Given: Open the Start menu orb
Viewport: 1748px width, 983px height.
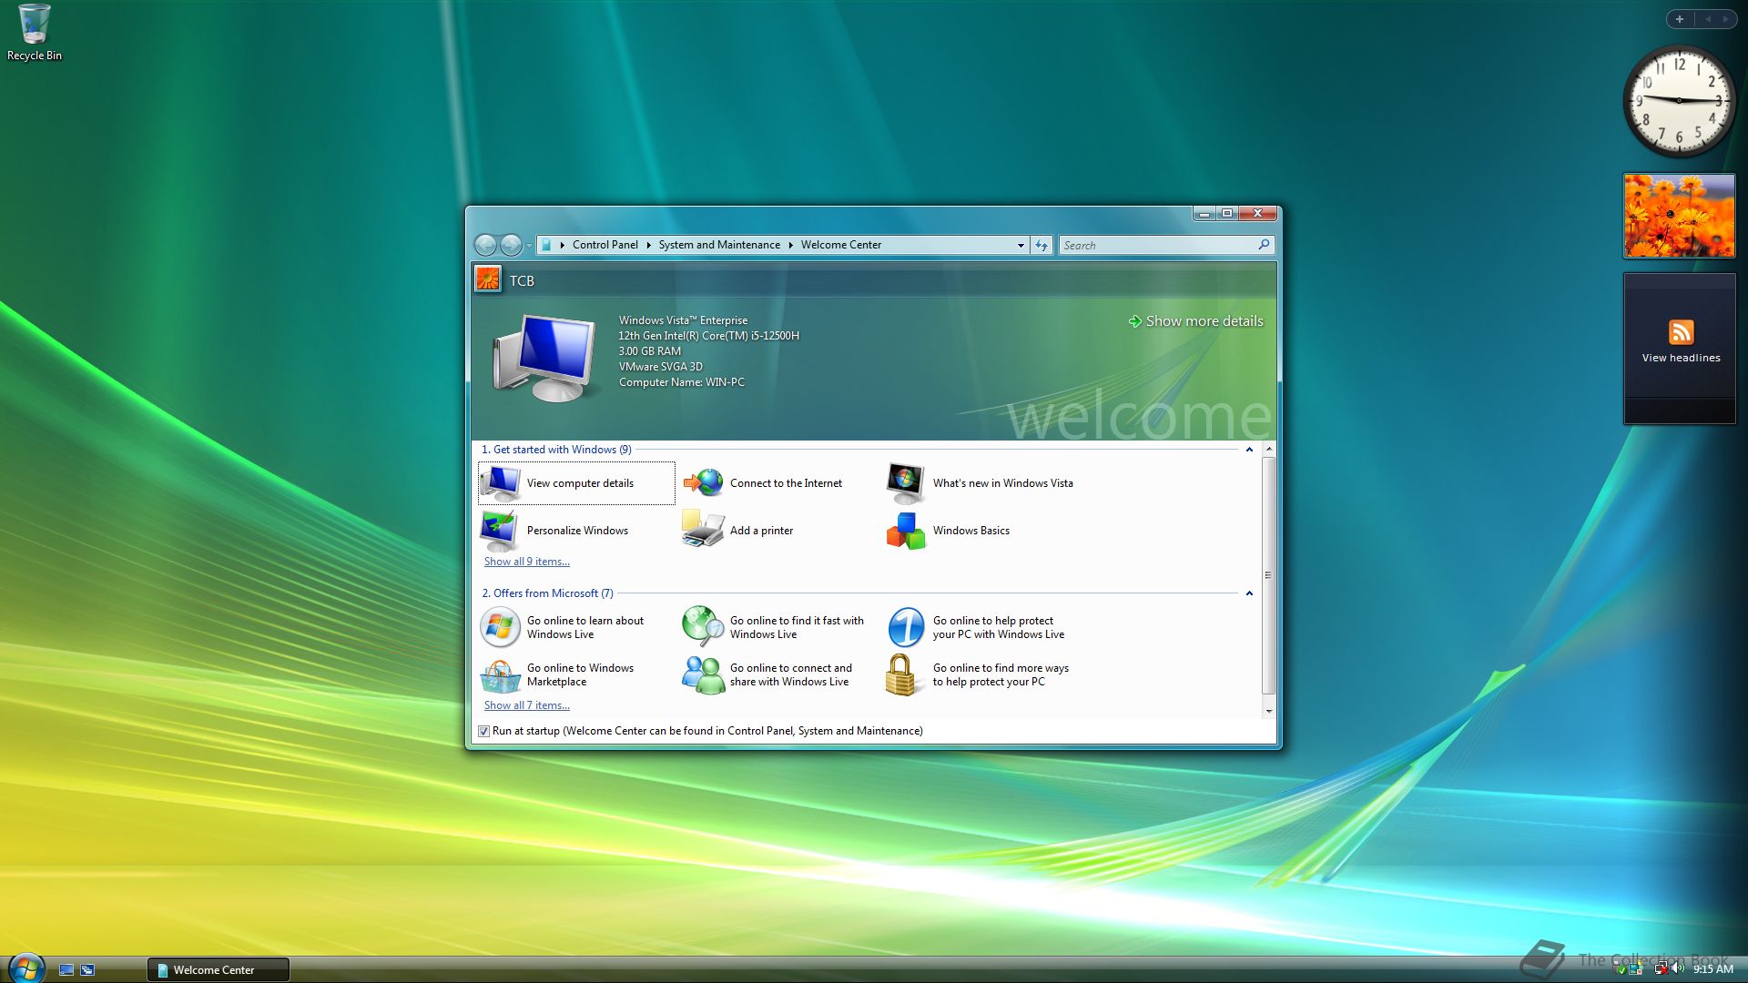Looking at the screenshot, I should click(x=26, y=968).
